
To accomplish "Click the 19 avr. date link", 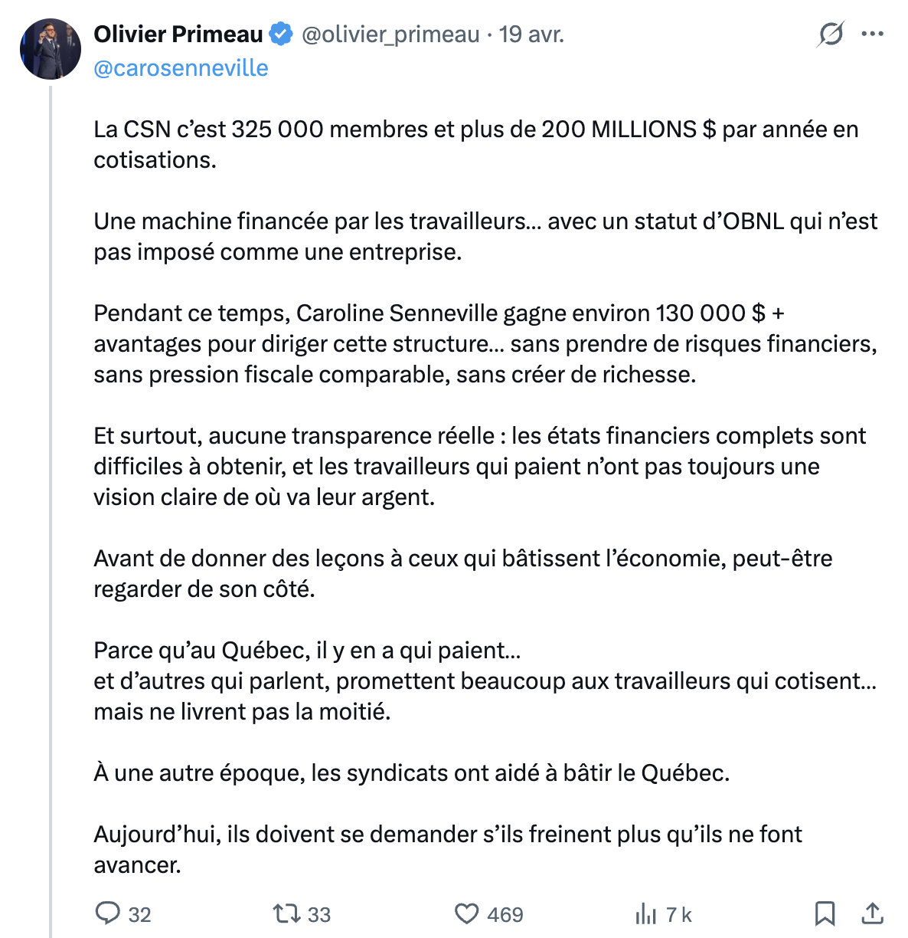I will pyautogui.click(x=531, y=34).
